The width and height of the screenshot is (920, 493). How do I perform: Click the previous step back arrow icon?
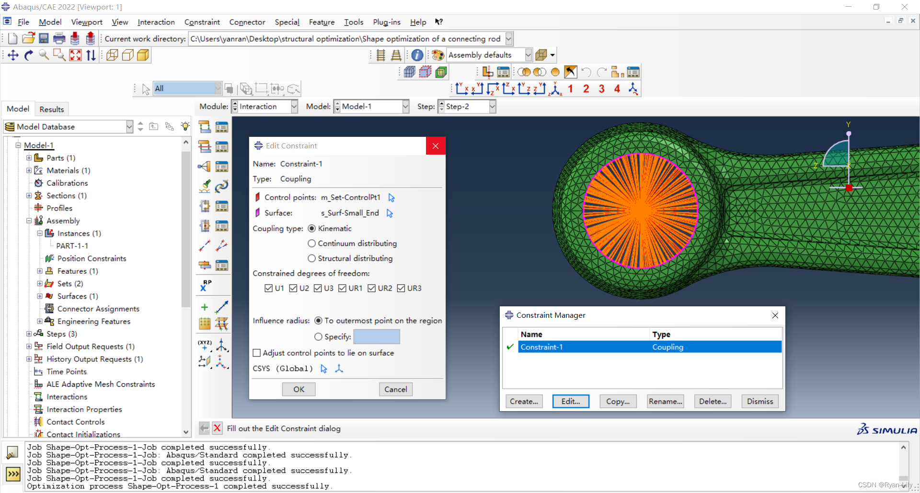205,428
